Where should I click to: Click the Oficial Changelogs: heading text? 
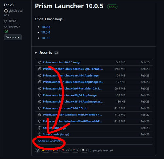[49, 19]
